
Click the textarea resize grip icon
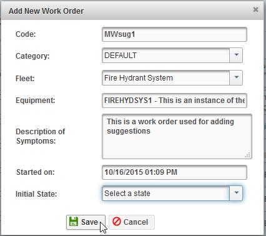(x=248, y=155)
